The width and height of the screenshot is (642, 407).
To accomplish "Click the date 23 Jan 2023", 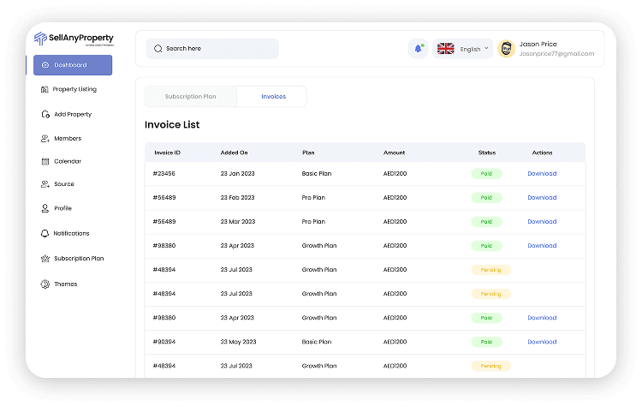I will coord(237,174).
